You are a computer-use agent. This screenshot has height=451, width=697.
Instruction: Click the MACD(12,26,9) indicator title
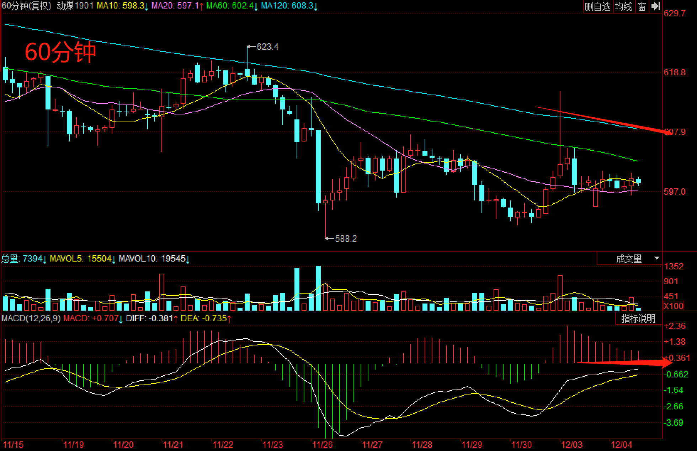pos(31,318)
